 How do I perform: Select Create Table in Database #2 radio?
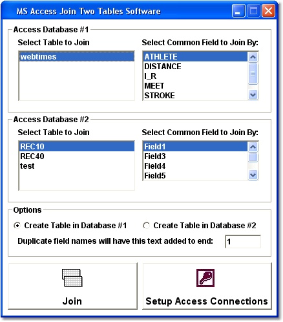[146, 226]
